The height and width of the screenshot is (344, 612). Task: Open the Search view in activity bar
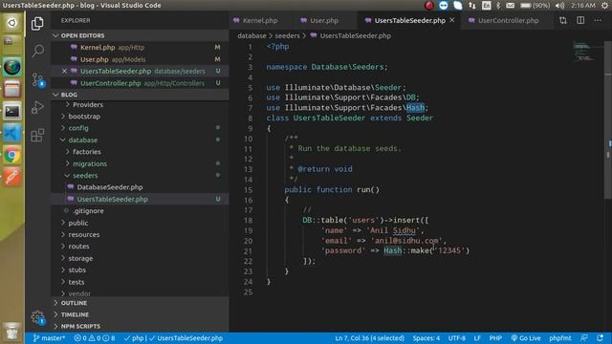37,51
